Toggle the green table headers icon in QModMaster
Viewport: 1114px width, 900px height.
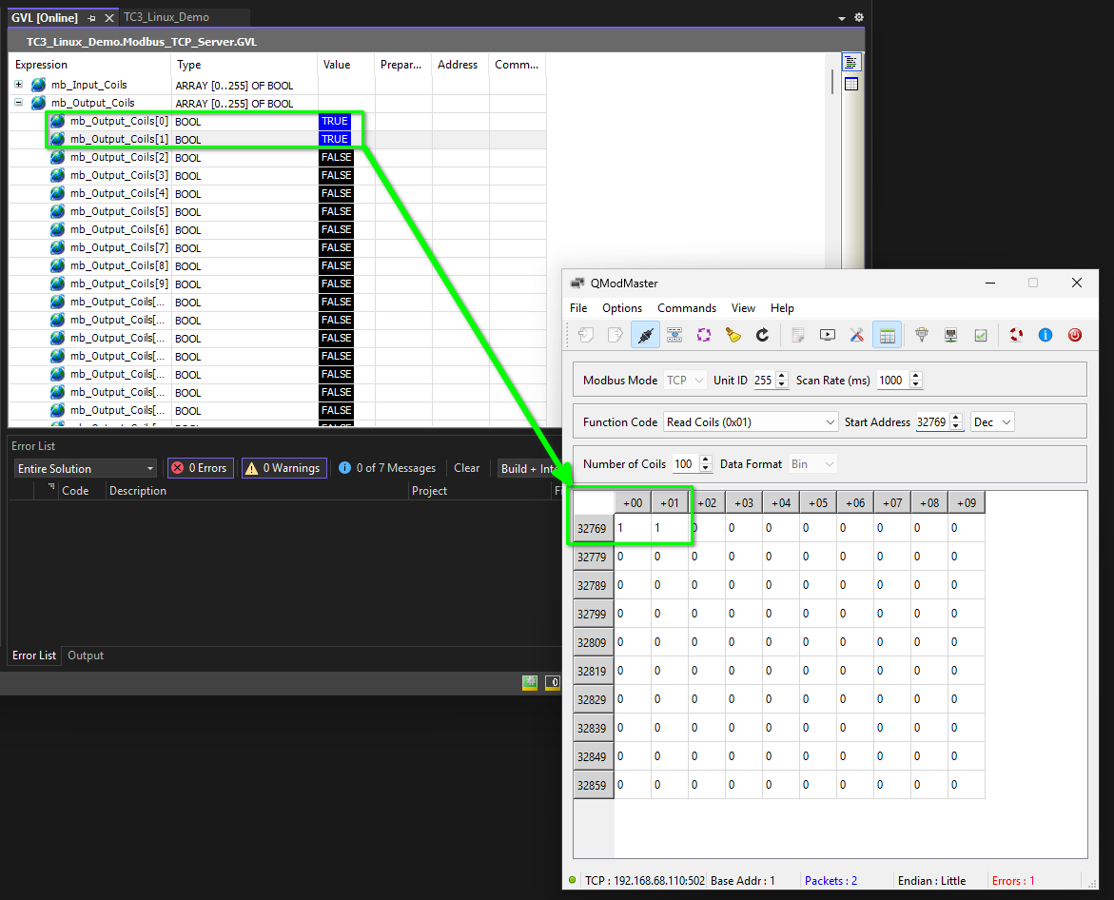click(887, 335)
